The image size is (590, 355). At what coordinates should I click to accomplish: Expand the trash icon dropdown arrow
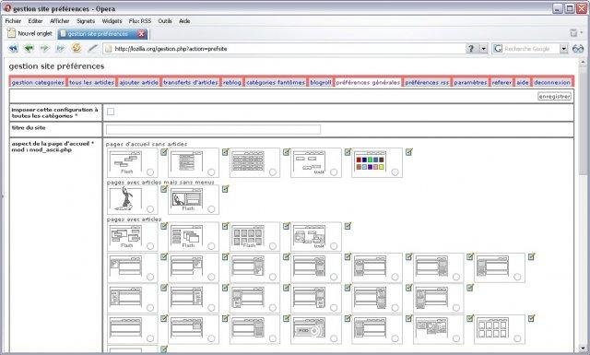tap(582, 33)
